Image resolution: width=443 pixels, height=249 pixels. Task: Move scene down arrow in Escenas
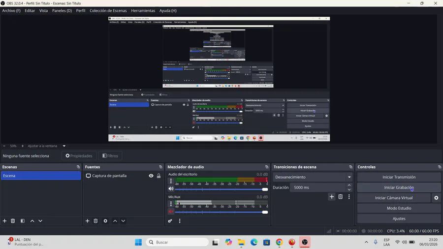click(40, 221)
